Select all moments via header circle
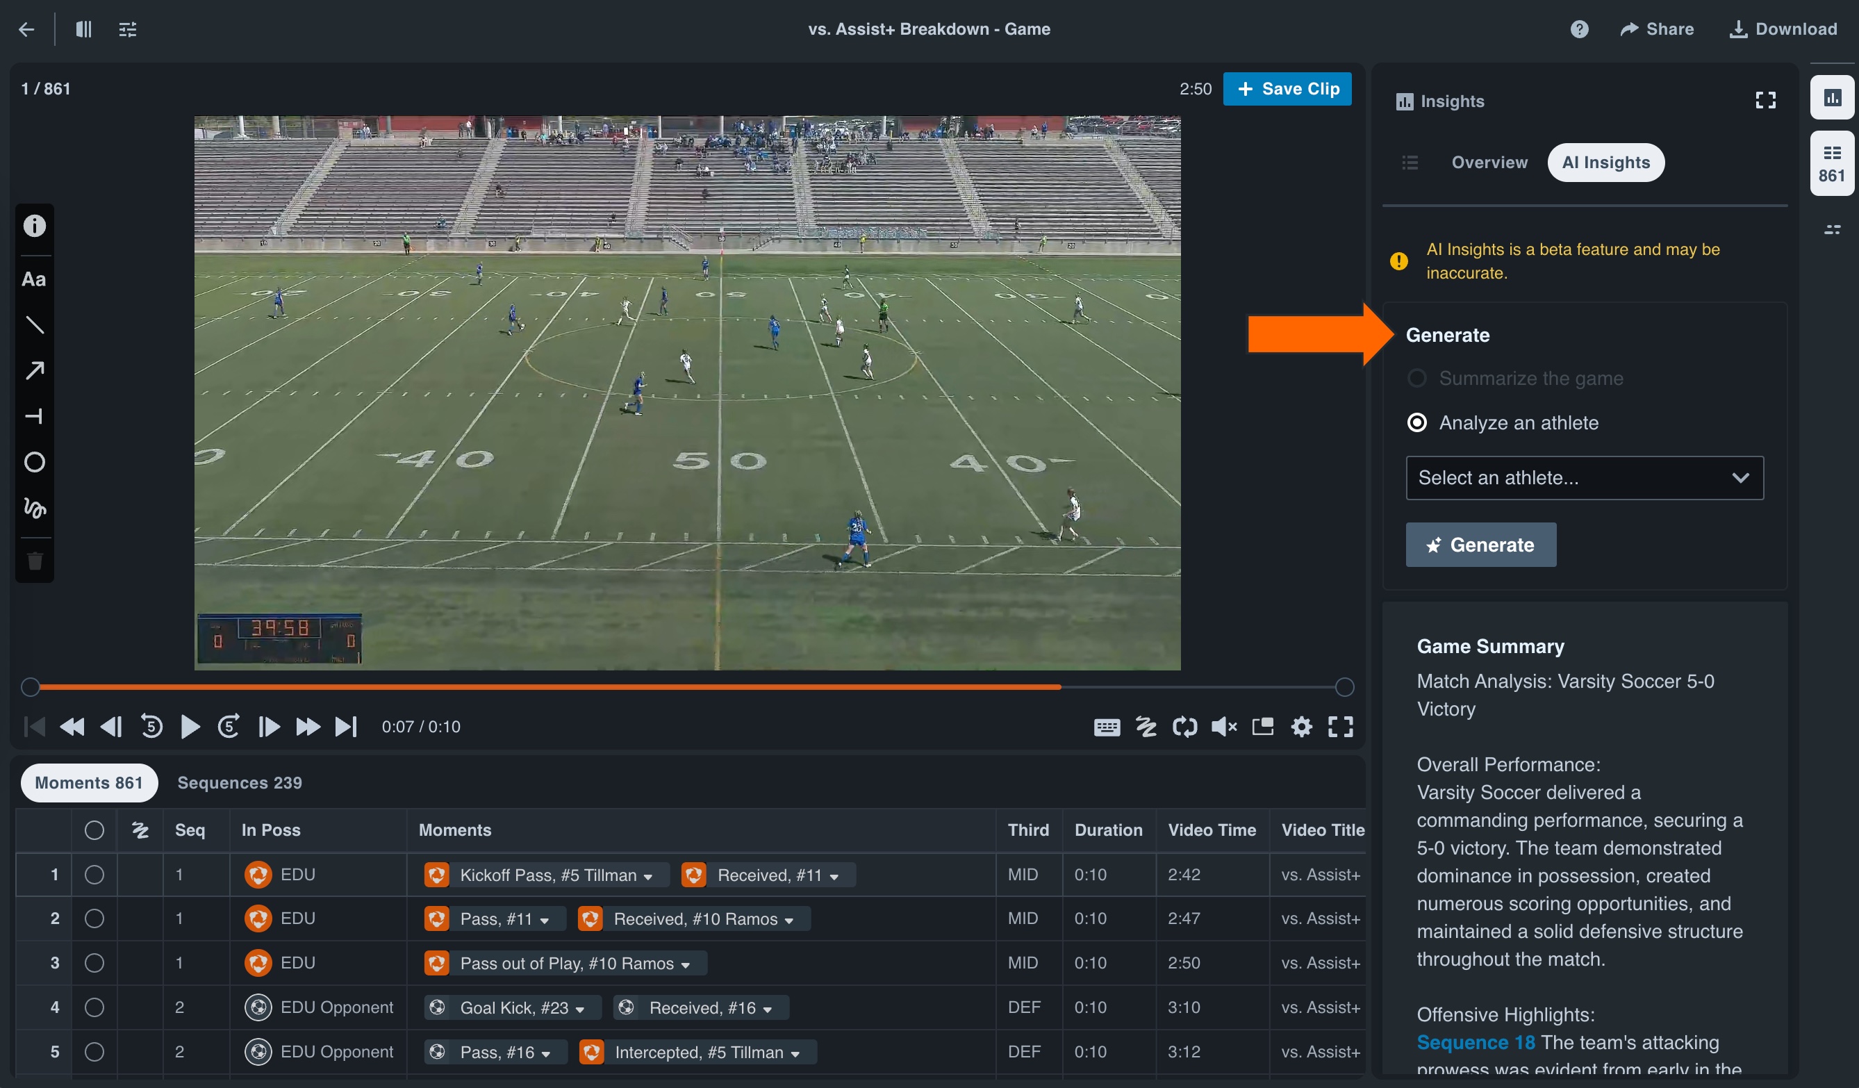Screen dimensions: 1859x1088 [94, 830]
